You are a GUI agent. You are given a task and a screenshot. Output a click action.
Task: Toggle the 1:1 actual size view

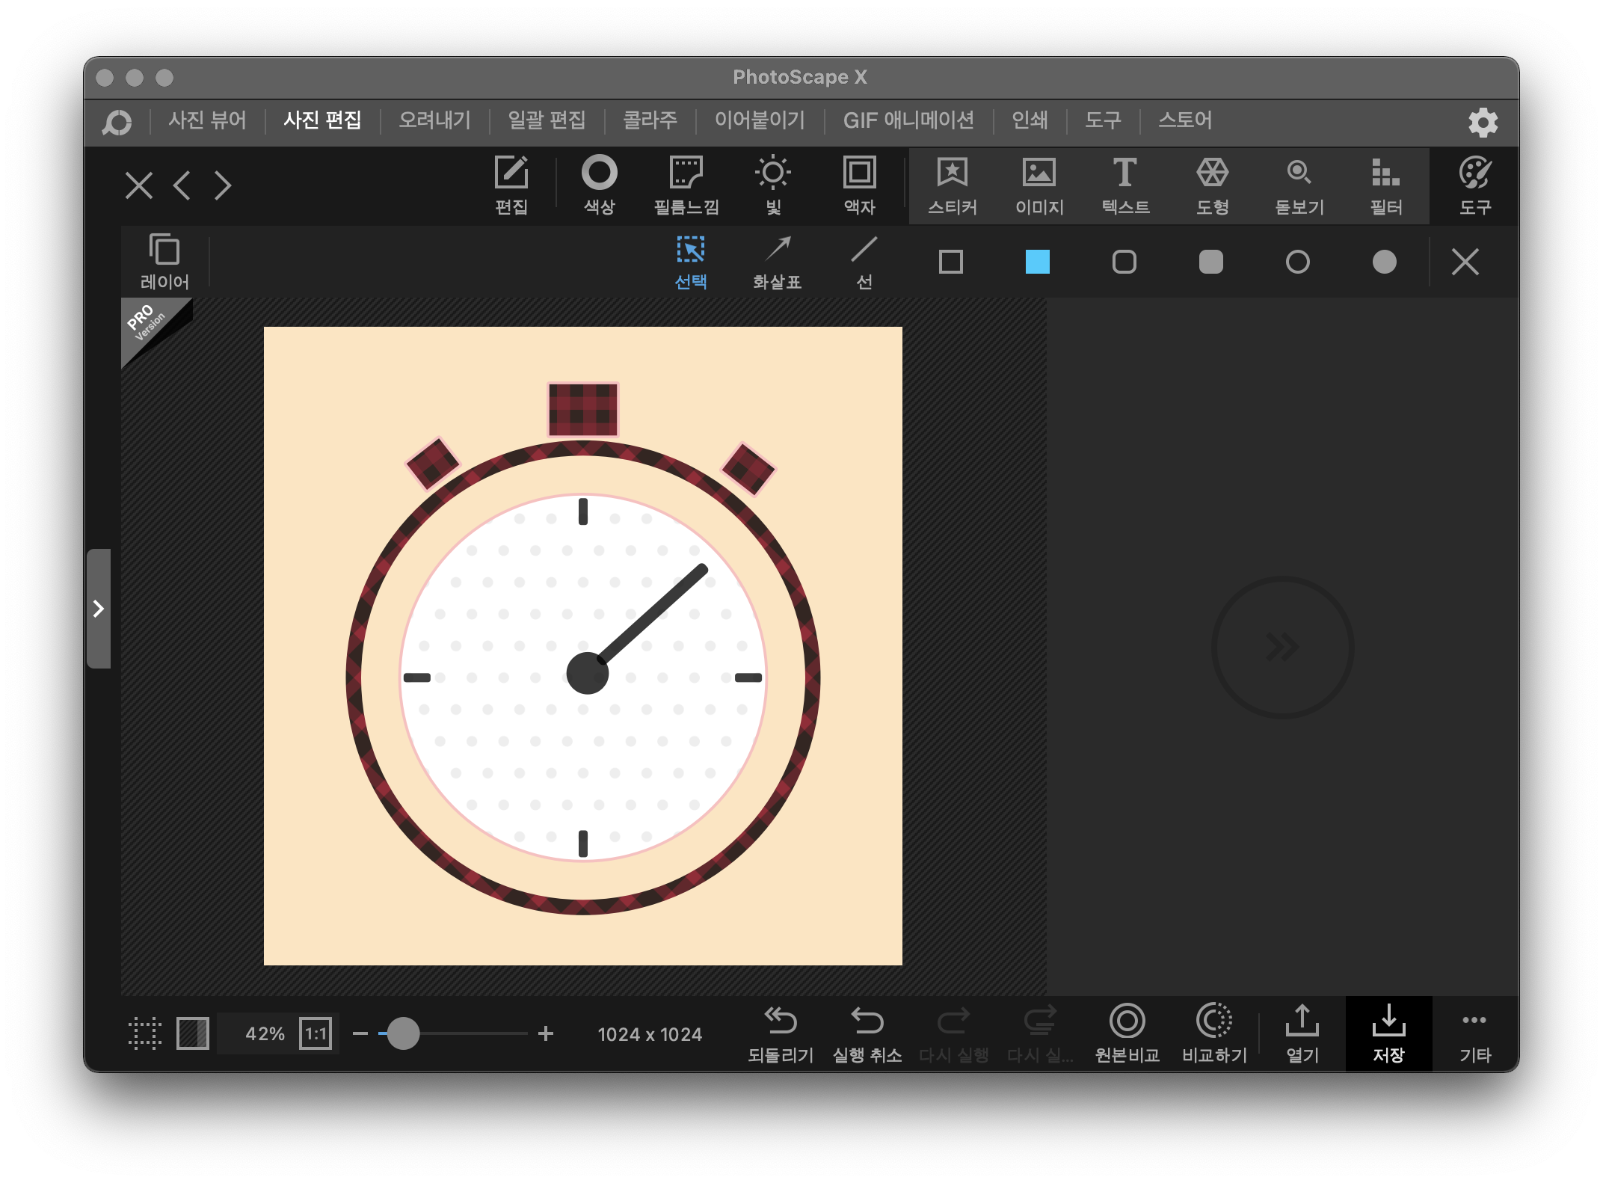(x=316, y=1033)
